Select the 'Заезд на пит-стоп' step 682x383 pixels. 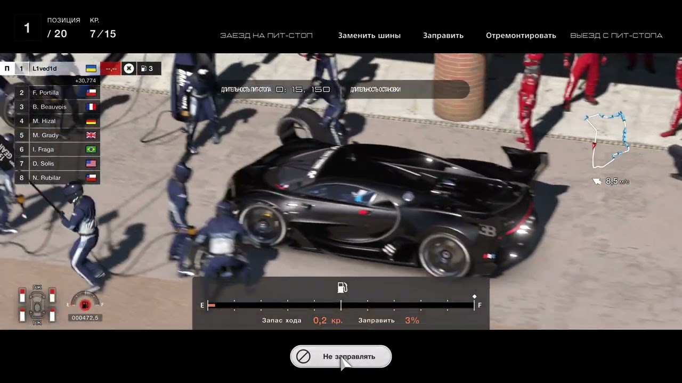pos(266,36)
